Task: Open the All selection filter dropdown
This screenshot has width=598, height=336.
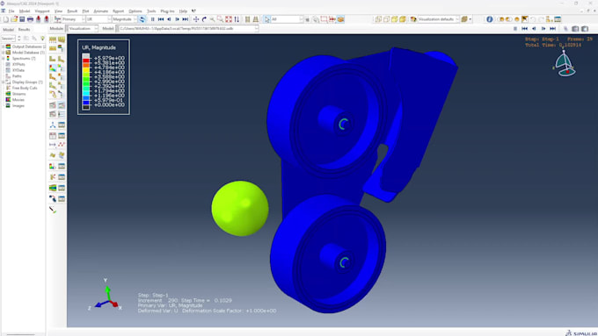Action: tap(288, 19)
